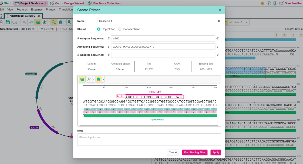
Task: Click the Give Feedback link
Action: pyautogui.click(x=291, y=3)
